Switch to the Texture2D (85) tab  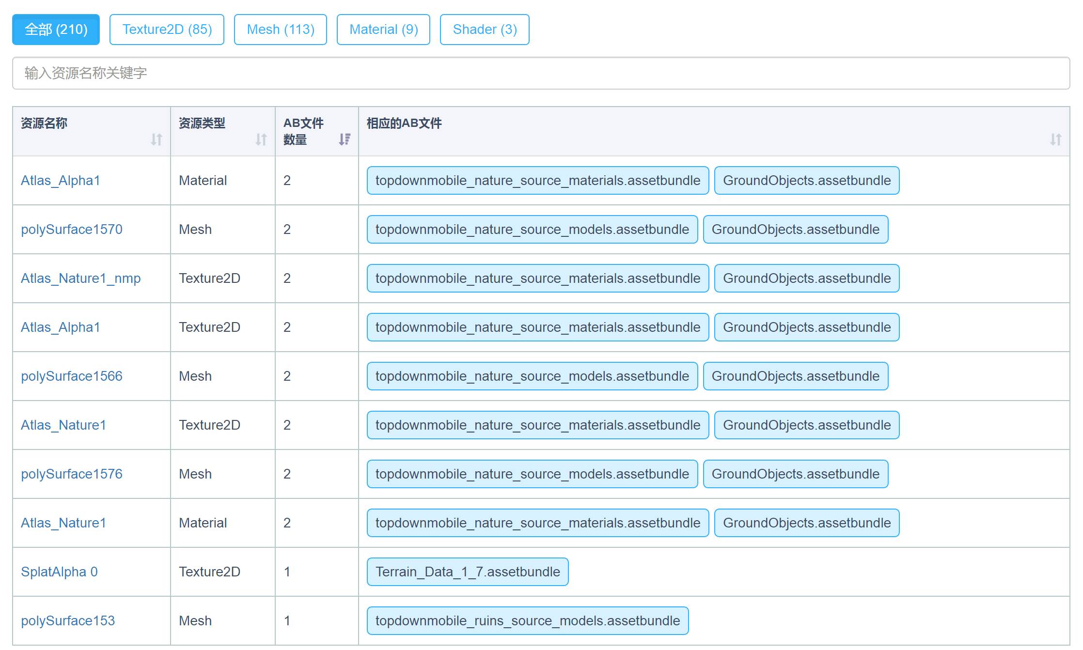[x=167, y=30]
